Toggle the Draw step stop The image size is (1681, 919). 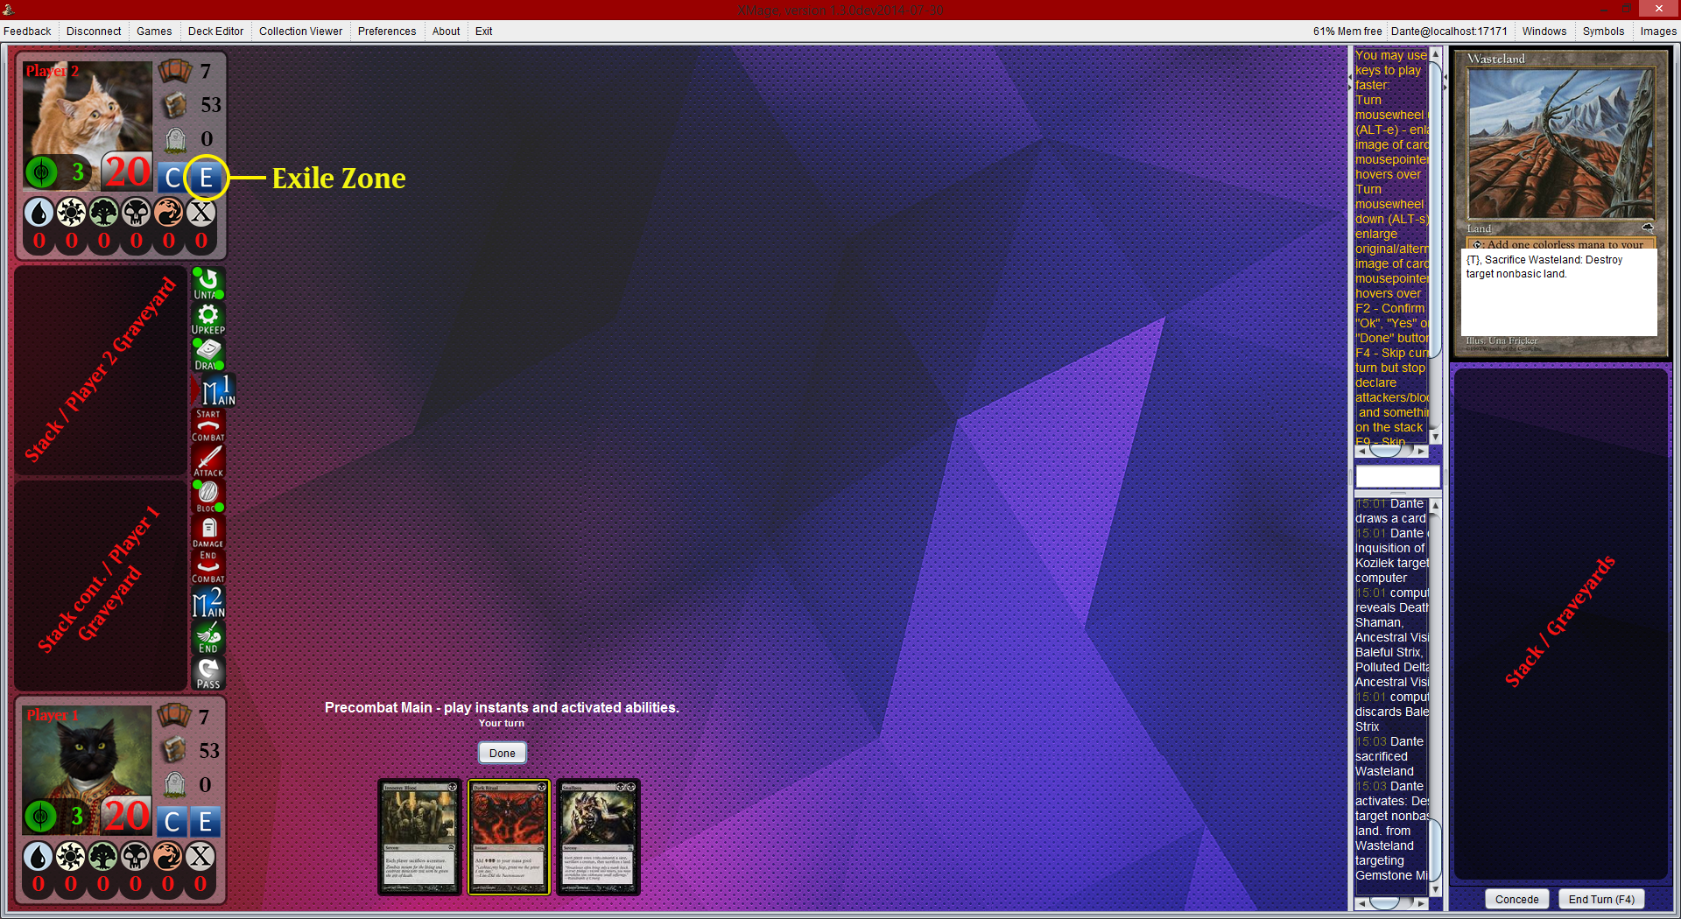coord(207,354)
